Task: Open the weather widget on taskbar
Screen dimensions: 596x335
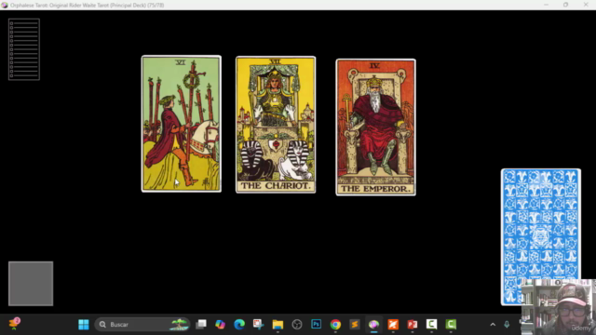Action: 15,324
